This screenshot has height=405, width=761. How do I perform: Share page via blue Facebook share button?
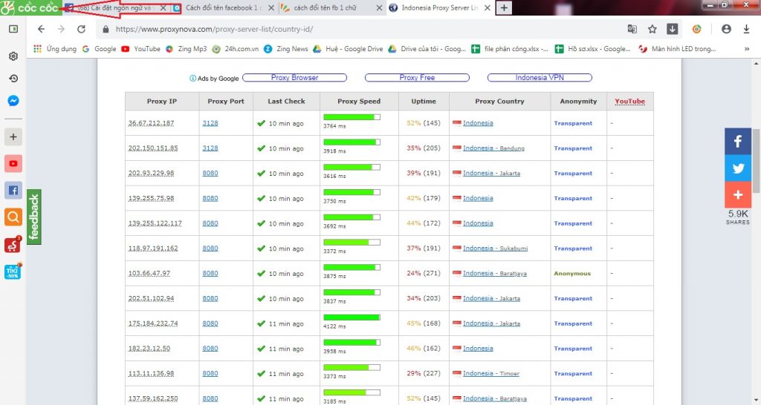click(738, 142)
